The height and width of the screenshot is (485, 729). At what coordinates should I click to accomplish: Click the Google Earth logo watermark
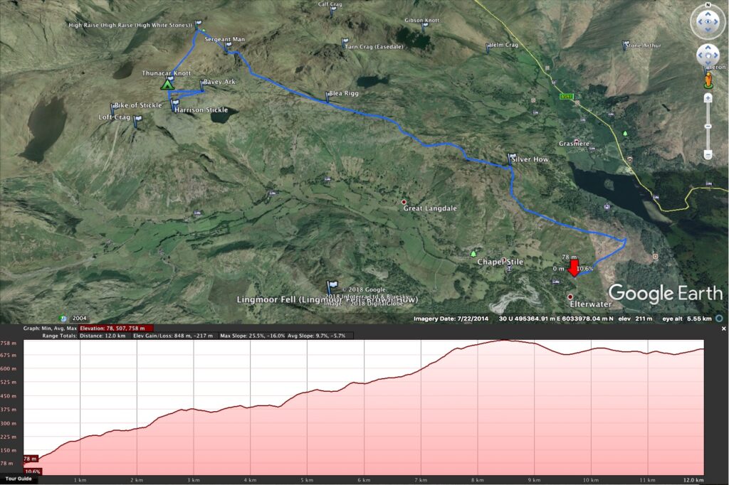[665, 293]
